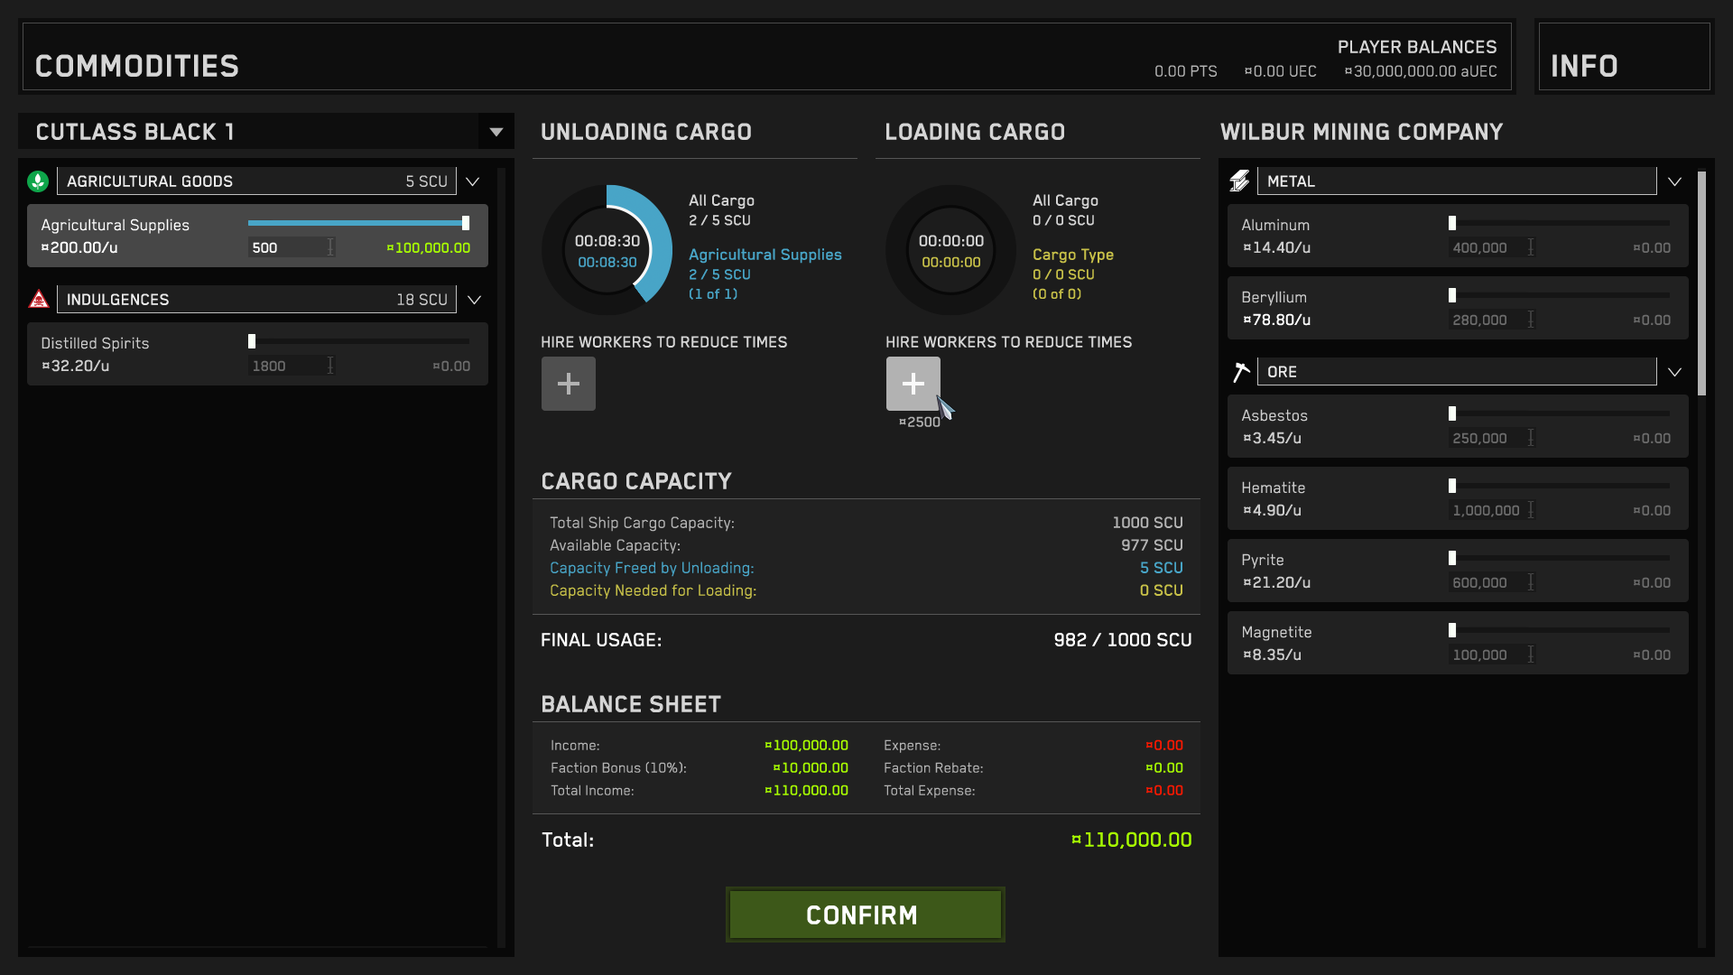Viewport: 1733px width, 975px height.
Task: Add a worker for unloading cargo
Action: [x=568, y=384]
